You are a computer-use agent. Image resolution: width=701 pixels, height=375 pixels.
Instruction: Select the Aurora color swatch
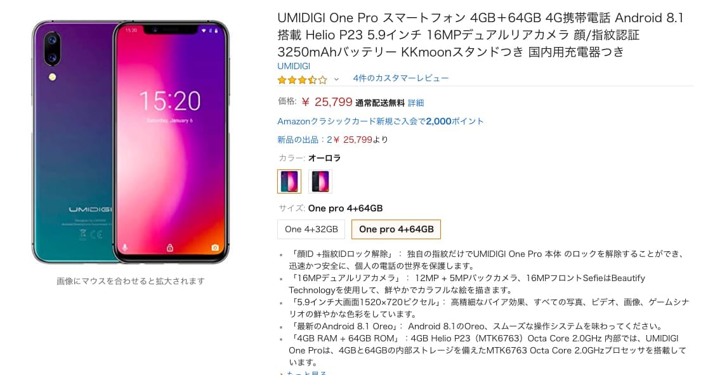coord(289,181)
